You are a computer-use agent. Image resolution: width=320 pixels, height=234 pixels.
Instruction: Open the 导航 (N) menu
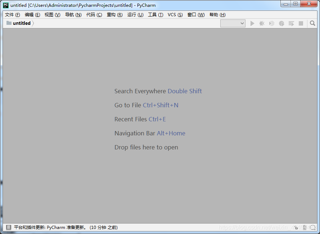[x=73, y=15]
